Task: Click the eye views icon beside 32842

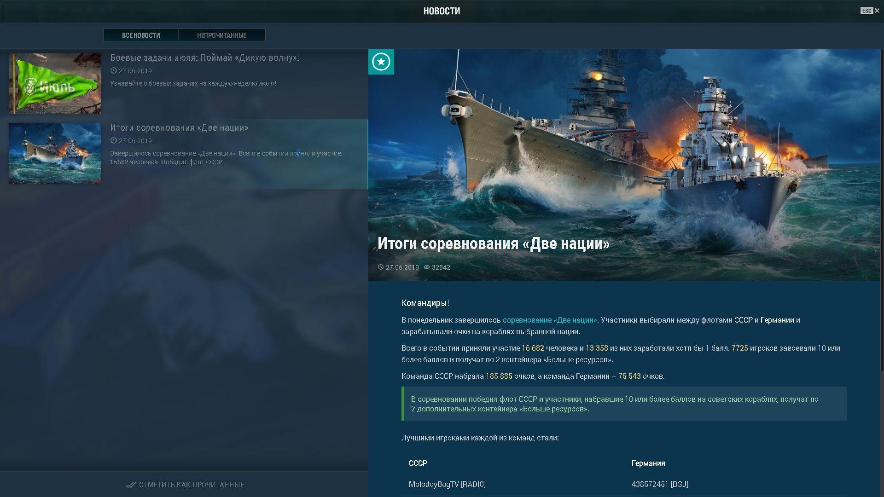Action: (x=427, y=267)
